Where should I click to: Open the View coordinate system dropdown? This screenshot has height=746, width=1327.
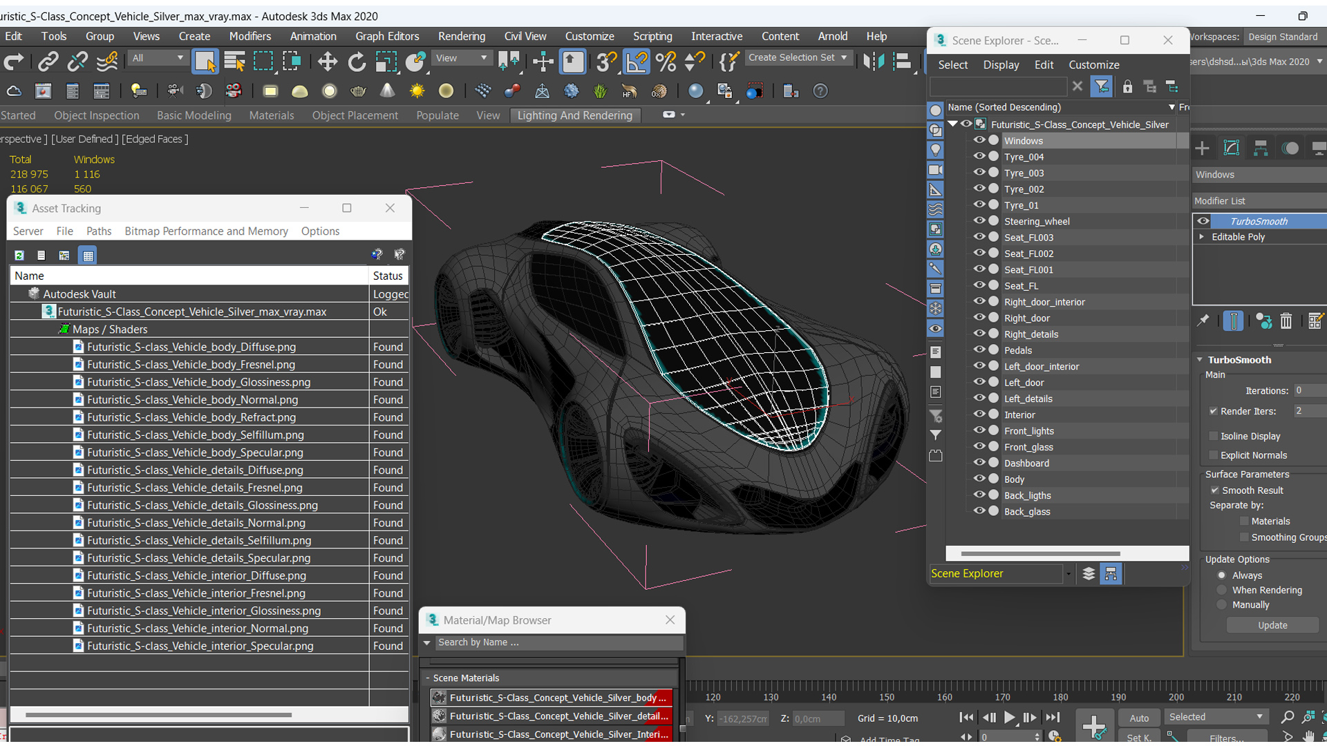pyautogui.click(x=461, y=58)
